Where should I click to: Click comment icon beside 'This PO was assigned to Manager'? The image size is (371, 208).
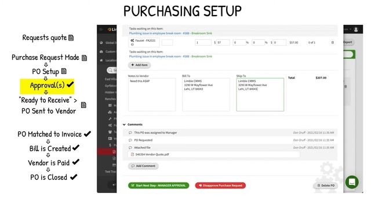point(130,133)
